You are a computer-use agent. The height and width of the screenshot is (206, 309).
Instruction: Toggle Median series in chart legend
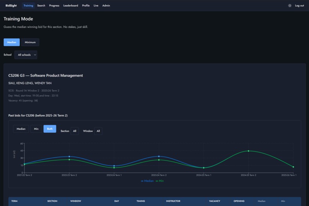[x=147, y=181]
